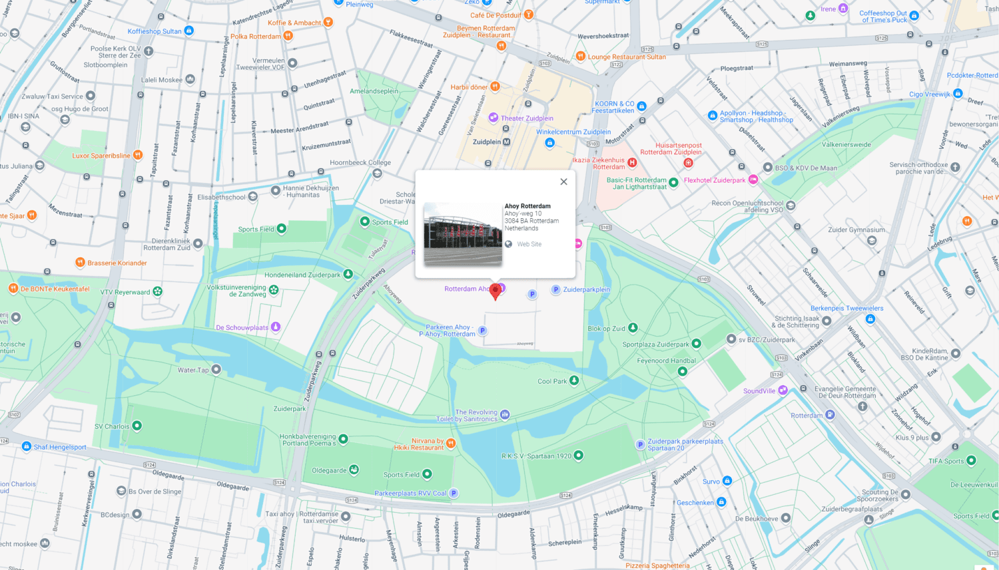Click Ikazia Ziekenhuis hospital icon
The width and height of the screenshot is (999, 570).
pos(632,162)
